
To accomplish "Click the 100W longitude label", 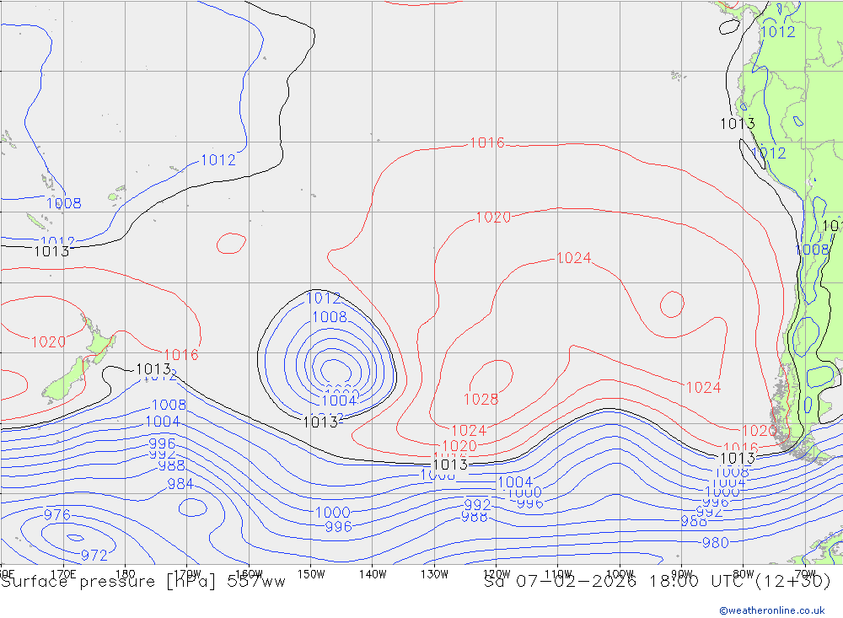I will [x=620, y=574].
